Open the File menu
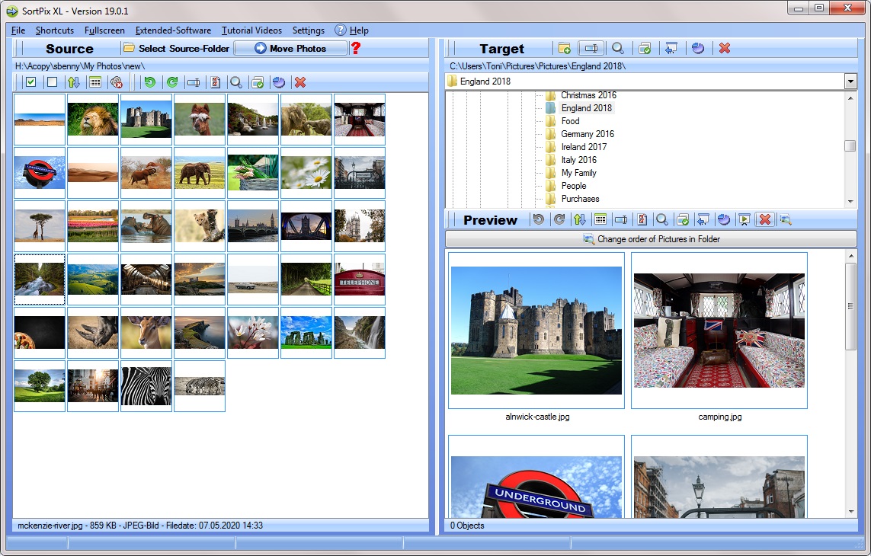Viewport: 871px width, 556px height. [x=18, y=30]
